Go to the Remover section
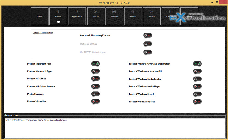This screenshot has width=228, height=140. tap(114, 16)
